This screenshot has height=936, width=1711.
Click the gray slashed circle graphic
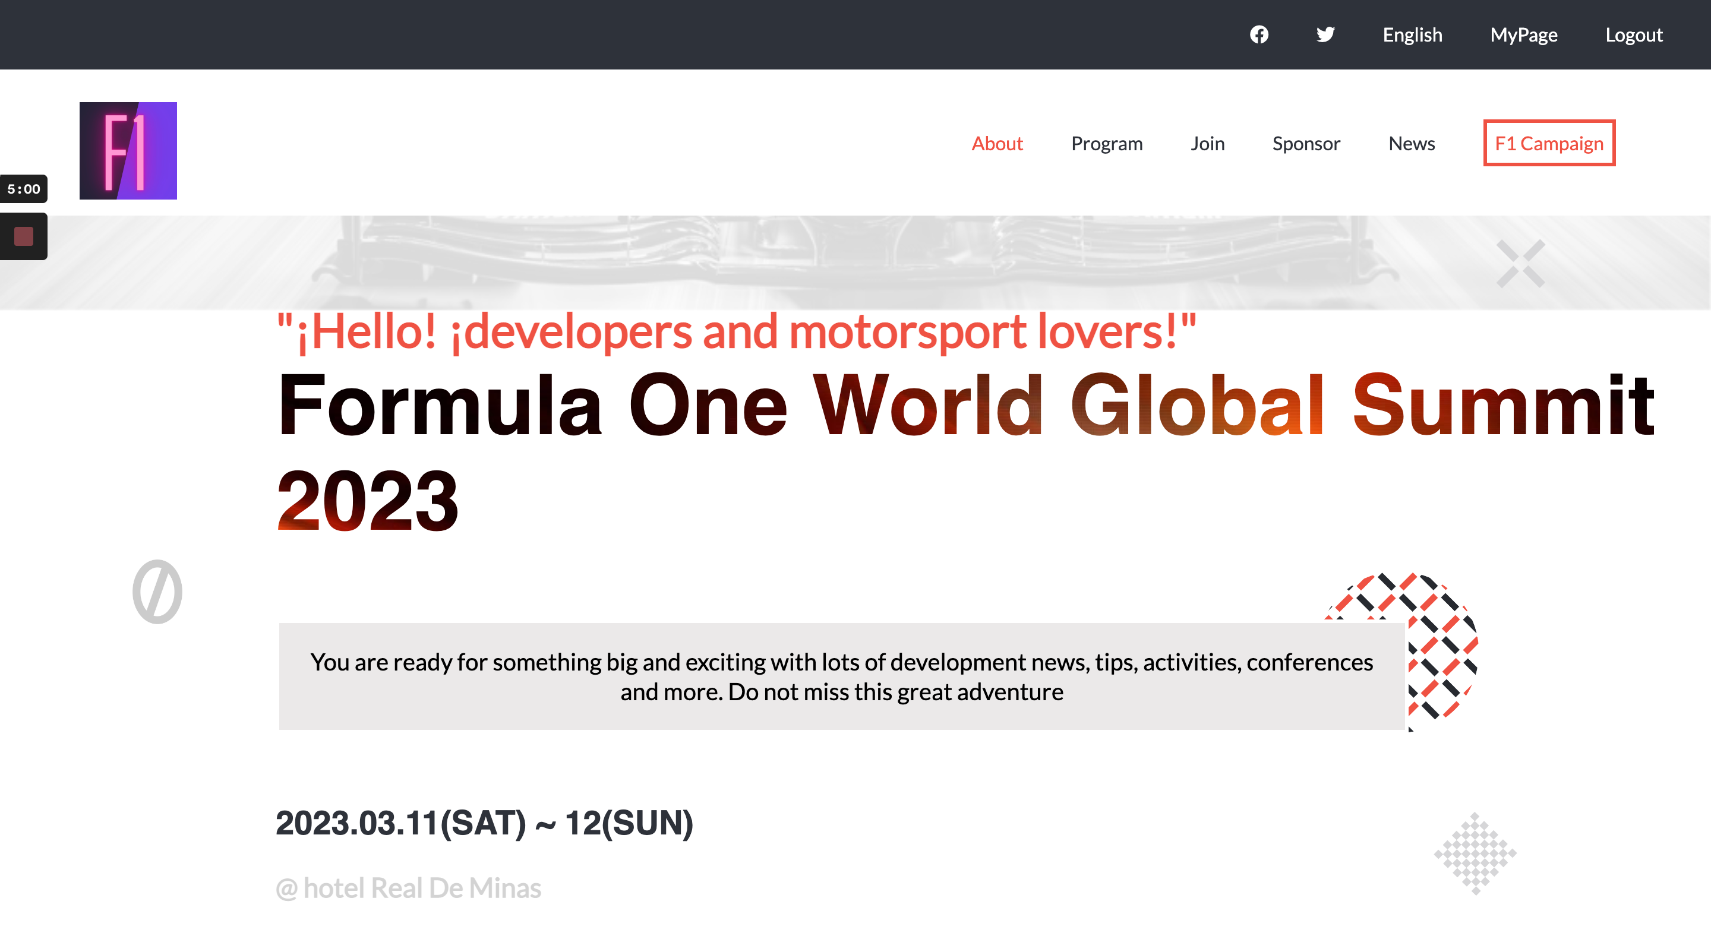157,592
